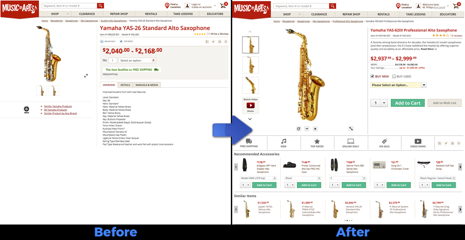Check the BUY USED checkbox

click(394, 77)
